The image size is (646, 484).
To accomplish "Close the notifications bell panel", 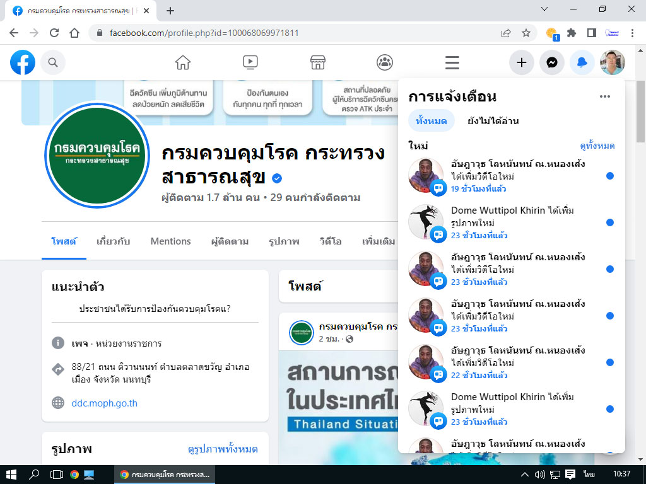I will click(x=582, y=62).
